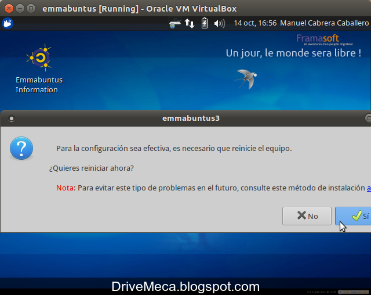This screenshot has width=371, height=295.
Task: Click 'Emmabuntus Information' desktop label
Action: (39, 85)
